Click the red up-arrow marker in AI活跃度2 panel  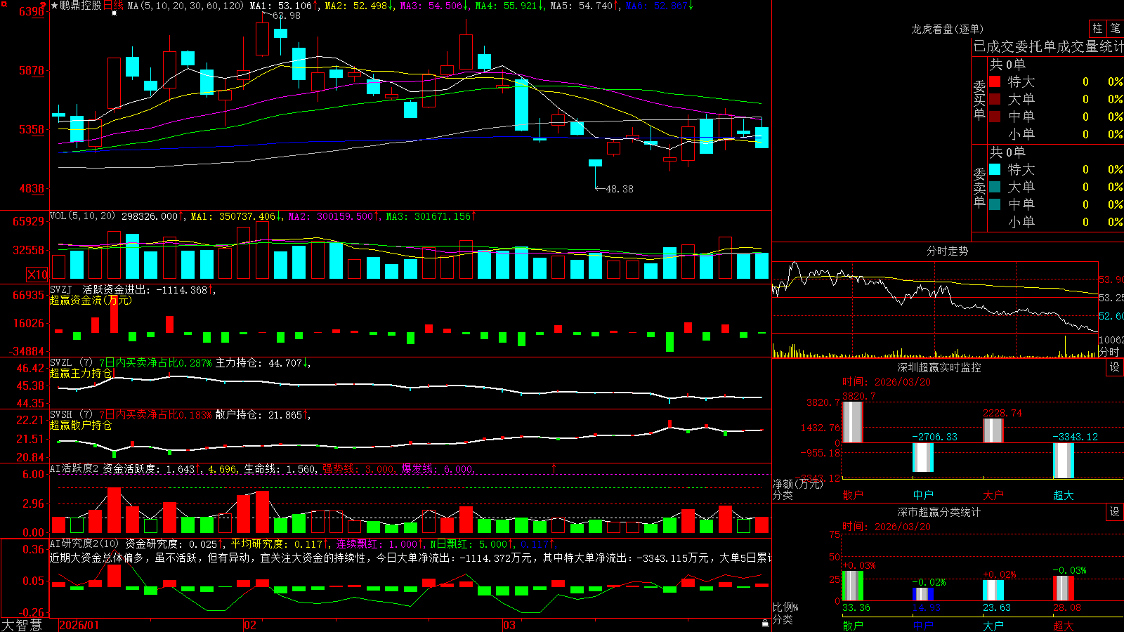pyautogui.click(x=554, y=468)
